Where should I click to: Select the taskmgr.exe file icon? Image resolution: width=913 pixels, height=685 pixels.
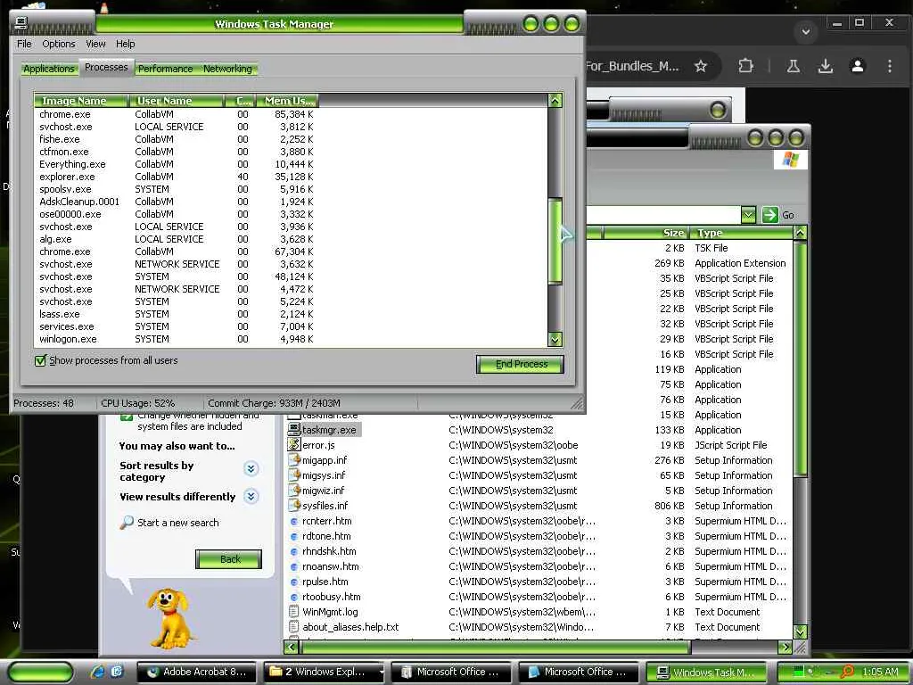(x=294, y=430)
